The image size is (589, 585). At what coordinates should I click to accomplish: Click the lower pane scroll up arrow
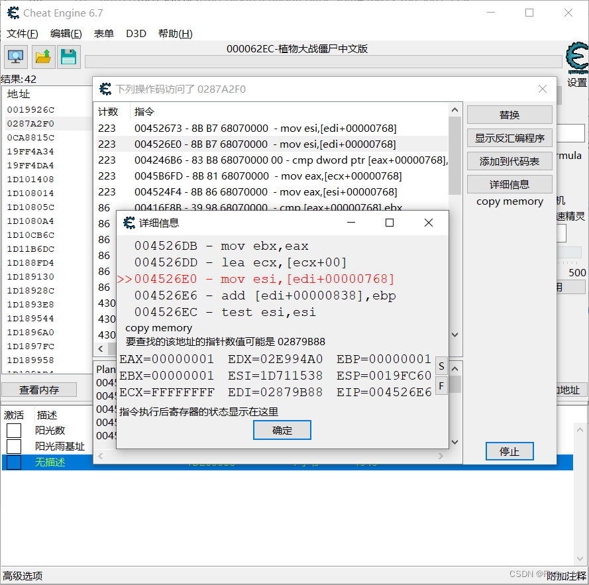455,369
